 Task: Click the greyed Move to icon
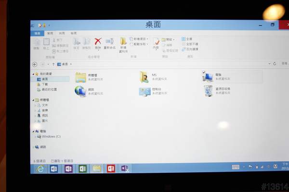coord(77,42)
